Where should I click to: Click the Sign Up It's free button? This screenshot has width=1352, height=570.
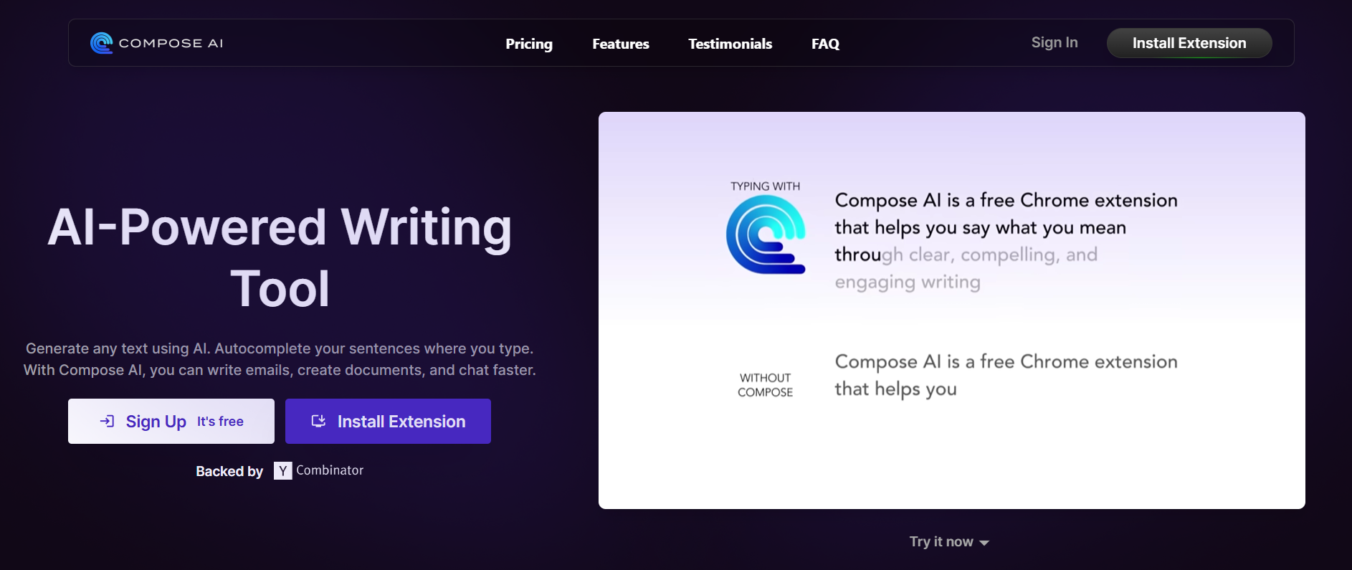[x=171, y=421]
